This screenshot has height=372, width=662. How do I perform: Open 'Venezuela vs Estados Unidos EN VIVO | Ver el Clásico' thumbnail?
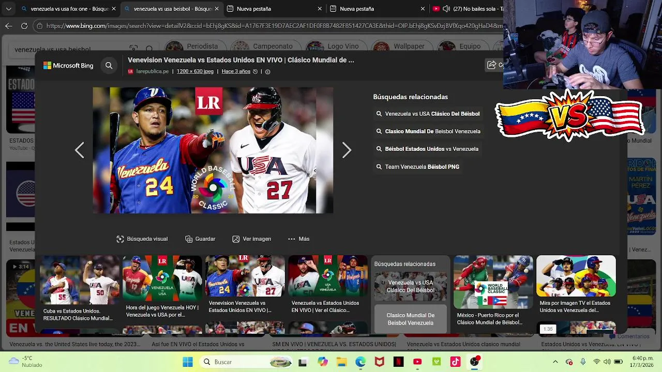click(x=327, y=276)
